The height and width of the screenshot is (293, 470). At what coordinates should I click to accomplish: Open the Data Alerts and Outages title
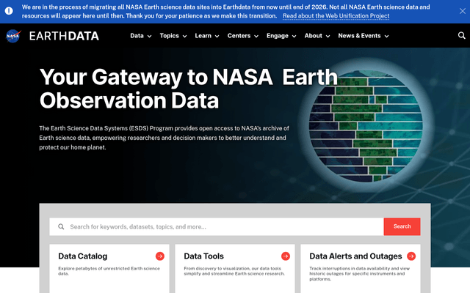tap(355, 256)
